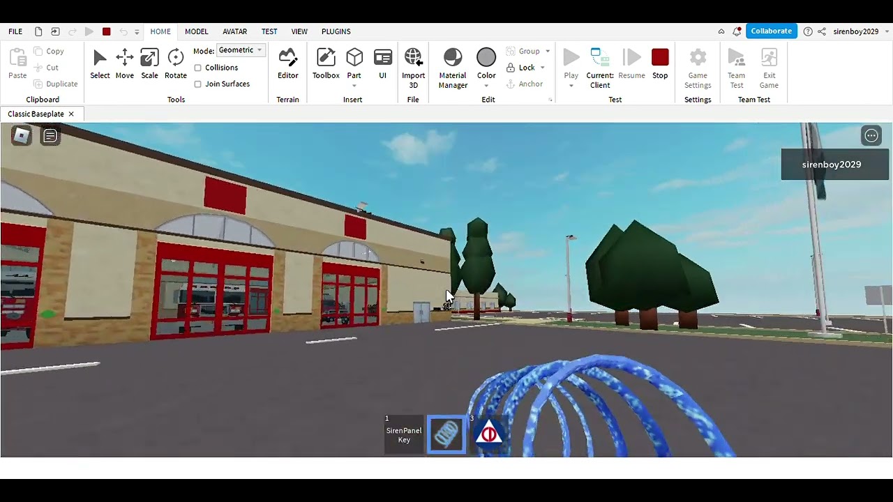Screen dimensions: 893x502
Task: Switch to the TEST ribbon tab
Action: point(269,31)
